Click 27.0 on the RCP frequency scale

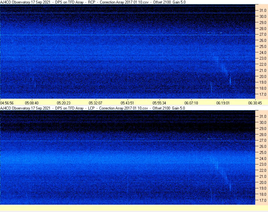click(x=263, y=34)
